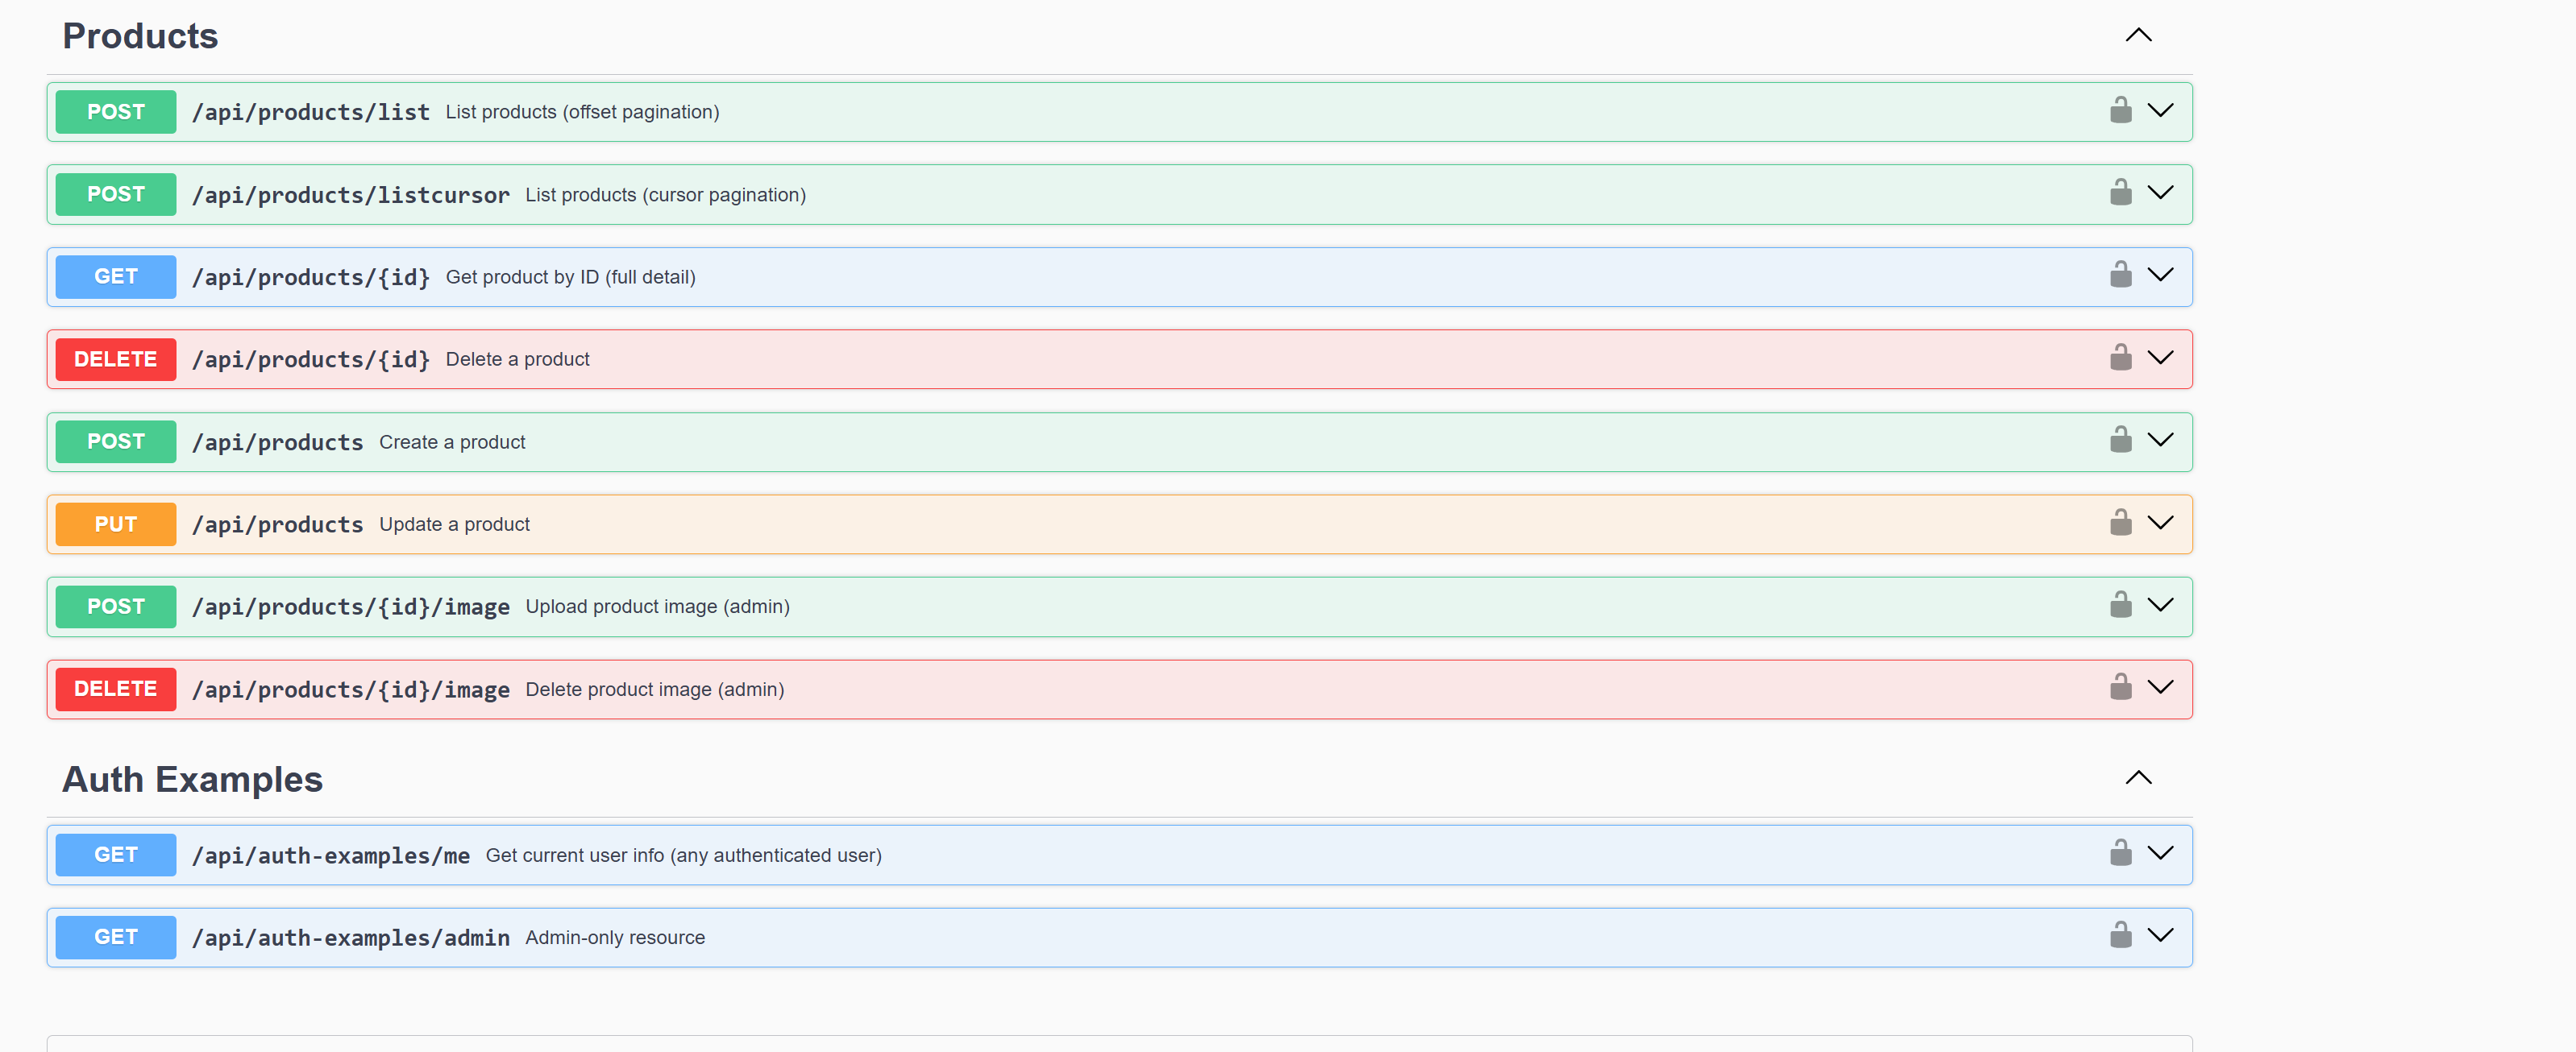Click 'Get product by ID (full detail)' text

click(570, 277)
